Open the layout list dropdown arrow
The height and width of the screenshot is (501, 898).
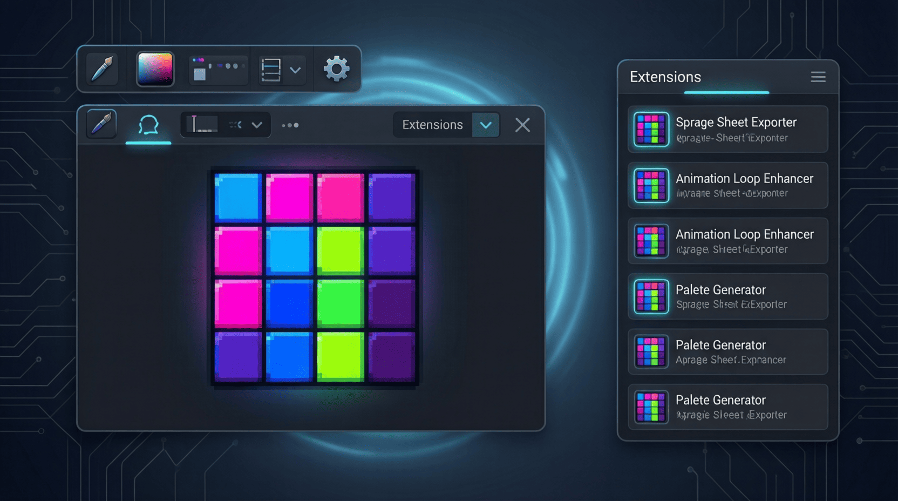(x=295, y=70)
